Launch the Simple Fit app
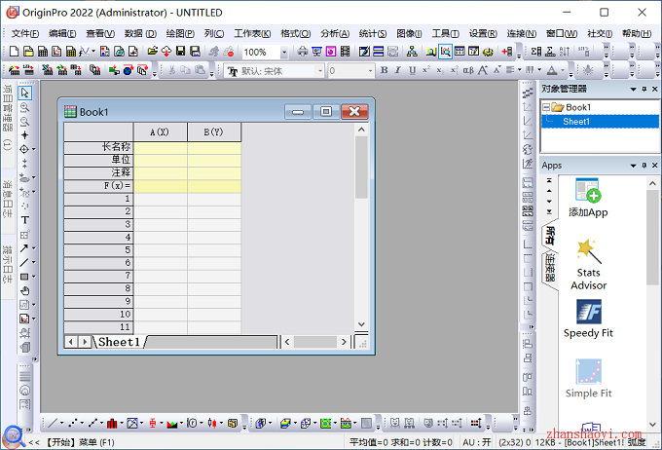 pos(588,379)
